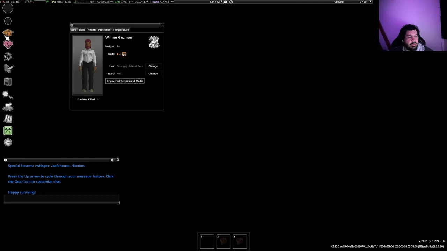Click the name Wilmer Guzman

pyautogui.click(x=119, y=37)
